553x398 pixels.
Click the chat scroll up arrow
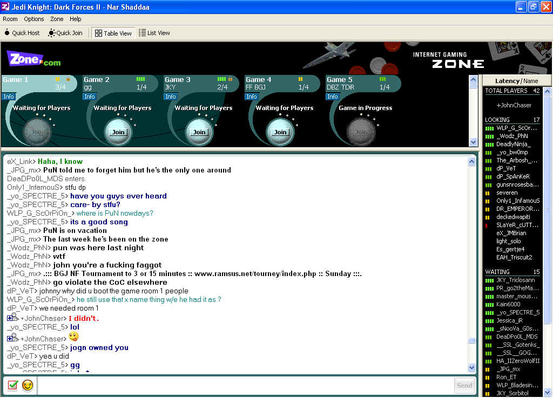tap(471, 162)
